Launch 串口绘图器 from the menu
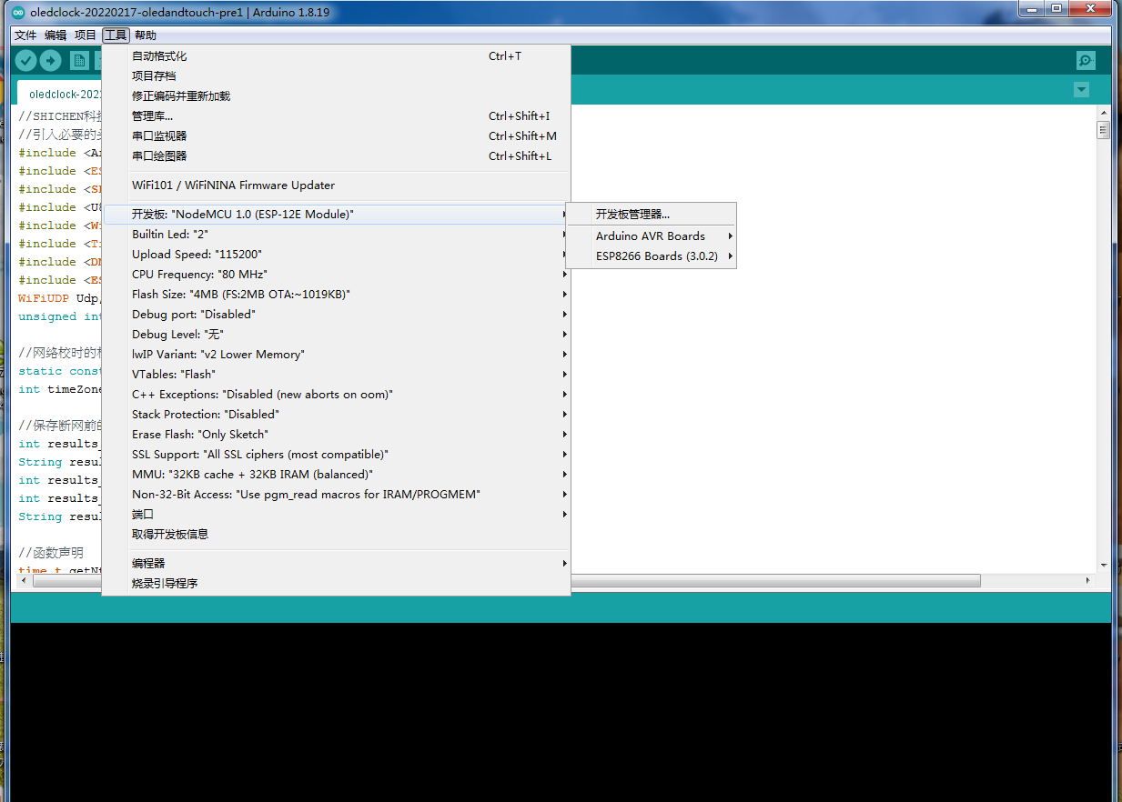This screenshot has width=1122, height=802. pyautogui.click(x=336, y=156)
